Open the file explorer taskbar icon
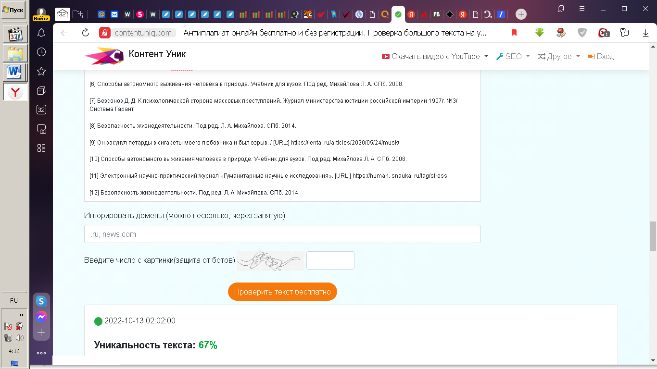657x369 pixels. tap(15, 53)
